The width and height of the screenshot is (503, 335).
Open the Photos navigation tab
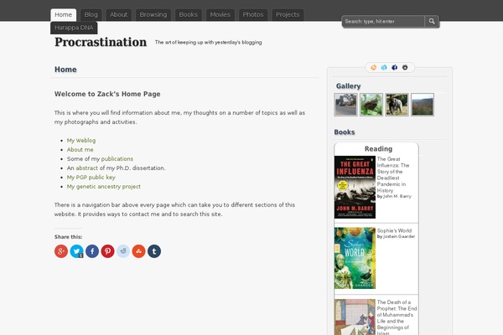point(253,15)
